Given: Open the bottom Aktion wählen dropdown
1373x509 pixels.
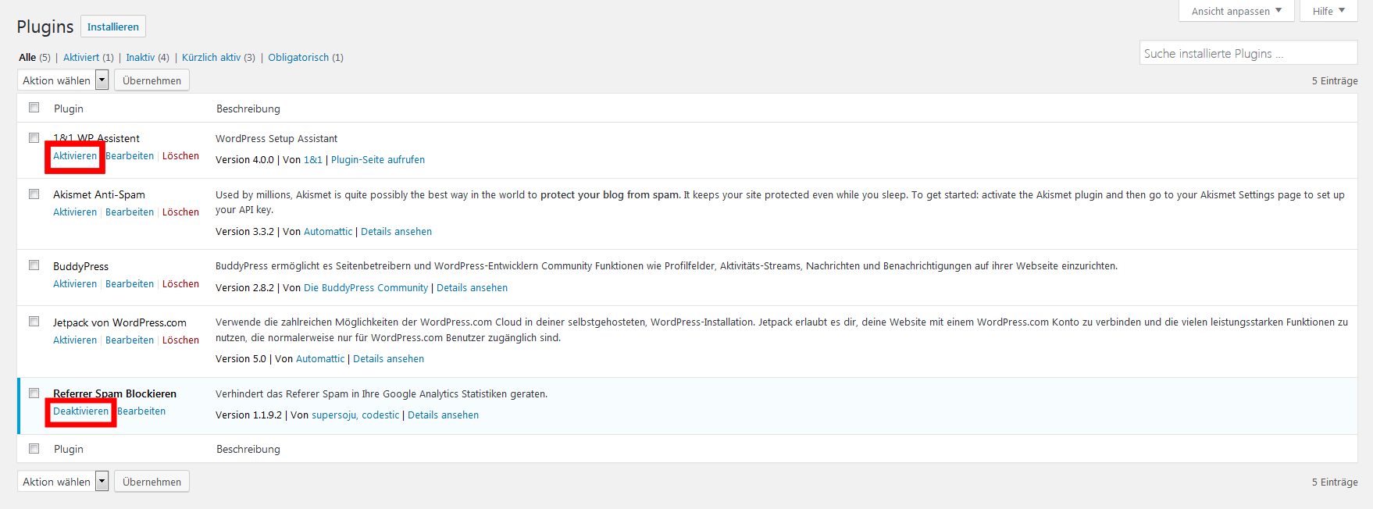Looking at the screenshot, I should [x=63, y=482].
